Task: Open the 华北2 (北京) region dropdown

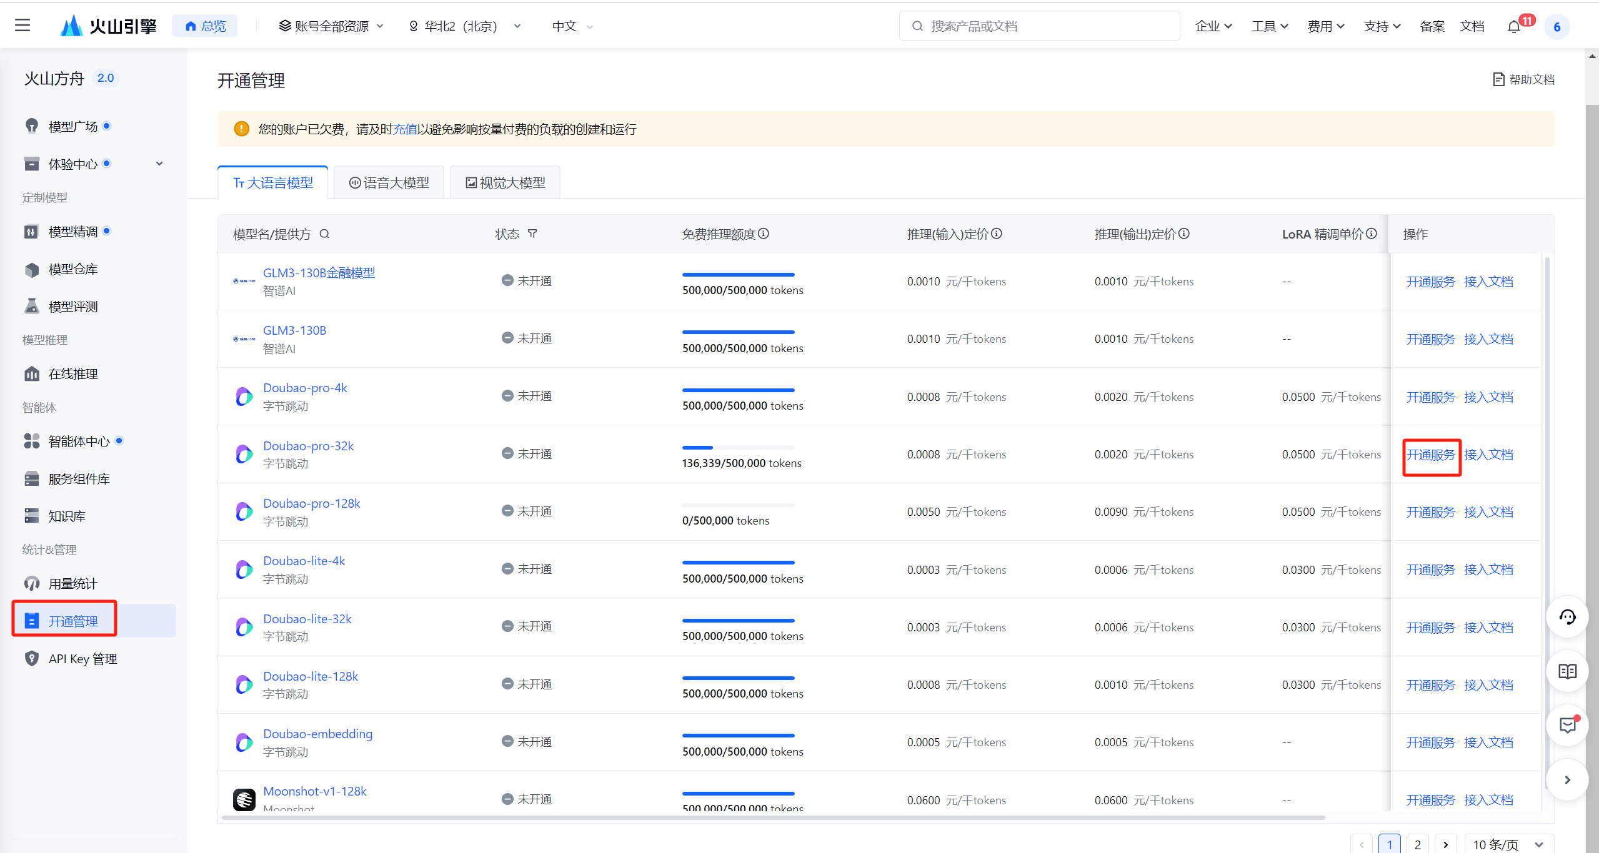Action: pos(465,26)
